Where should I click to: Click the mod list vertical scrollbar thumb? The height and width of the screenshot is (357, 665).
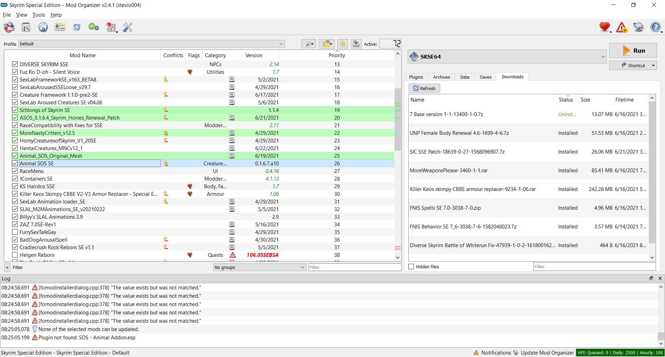[x=398, y=120]
